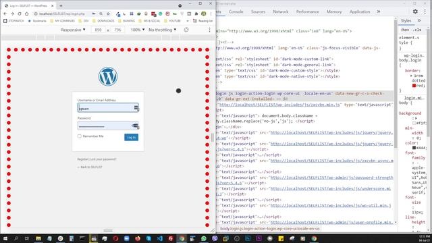432x243 pixels.
Task: Open the Chrome three-dot menu
Action: (211, 13)
